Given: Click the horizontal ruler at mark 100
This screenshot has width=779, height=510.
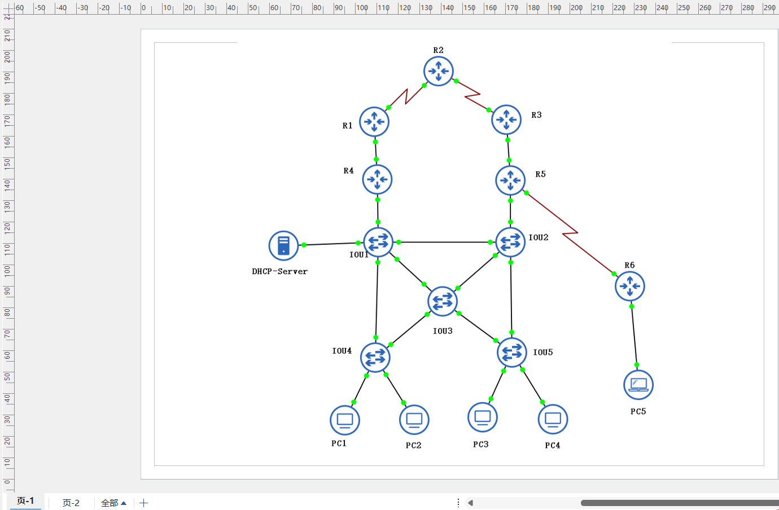Looking at the screenshot, I should point(362,8).
